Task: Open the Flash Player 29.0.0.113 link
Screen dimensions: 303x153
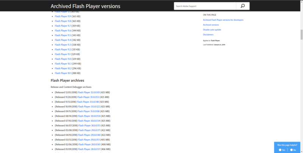Action: 89,140
